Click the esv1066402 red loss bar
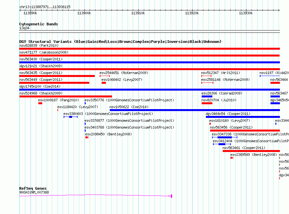The height and width of the screenshot is (214, 289). point(104,83)
